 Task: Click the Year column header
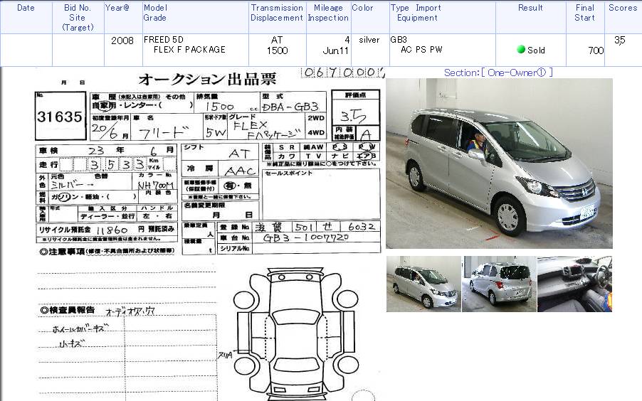[117, 8]
